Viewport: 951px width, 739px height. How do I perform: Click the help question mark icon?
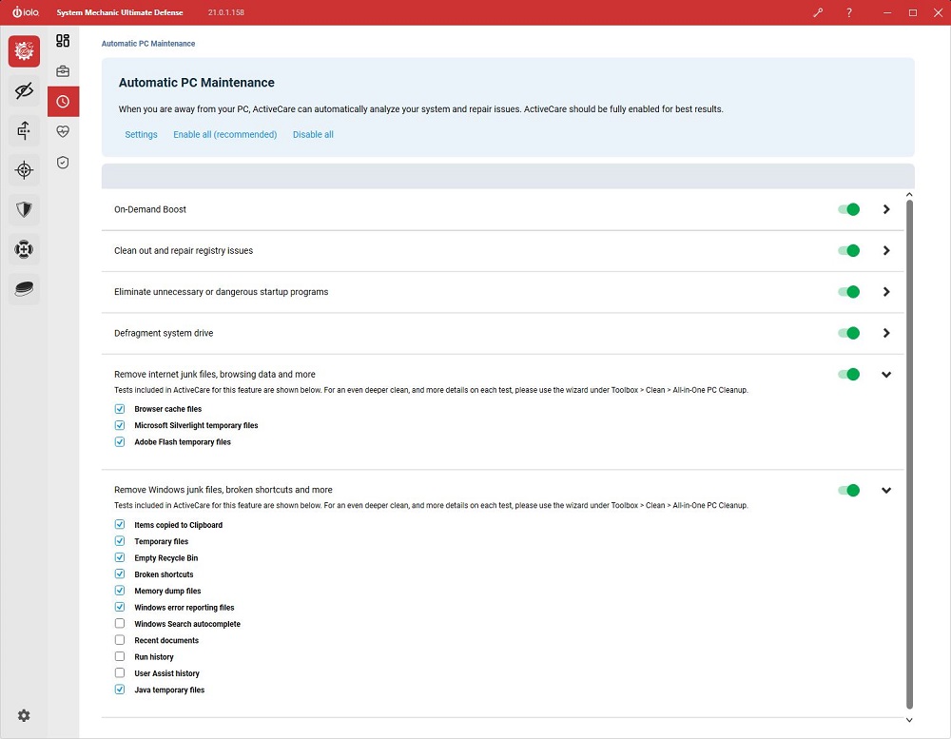849,12
